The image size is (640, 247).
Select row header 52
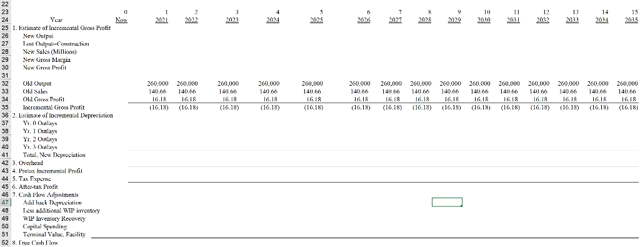5,243
